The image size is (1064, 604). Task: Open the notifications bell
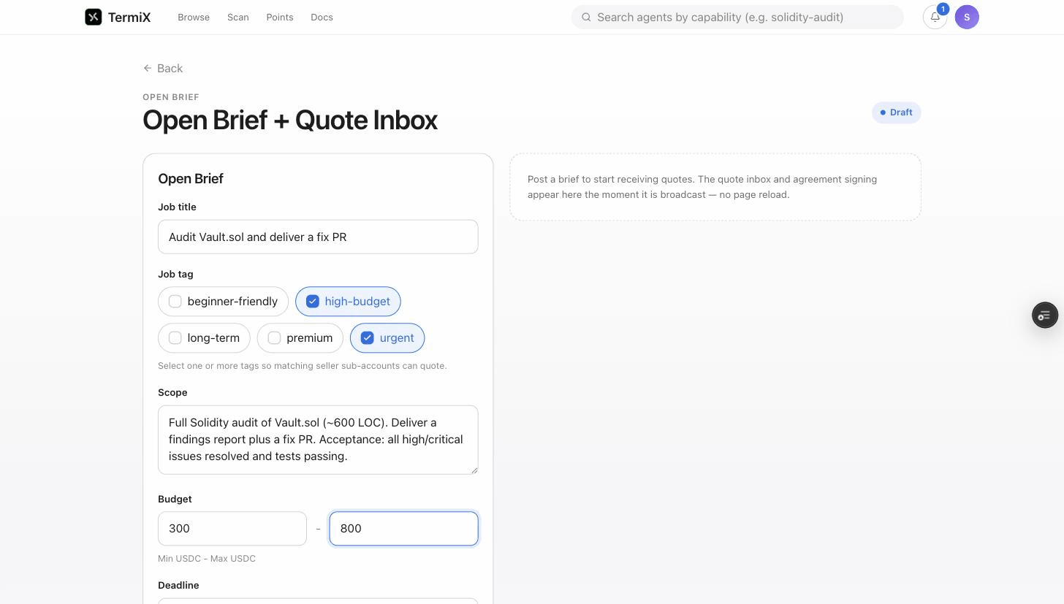coord(935,17)
